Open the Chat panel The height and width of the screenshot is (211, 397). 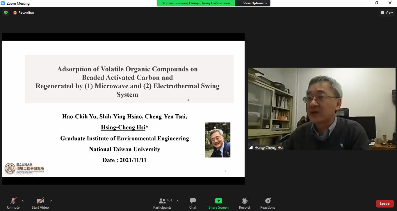point(193,203)
